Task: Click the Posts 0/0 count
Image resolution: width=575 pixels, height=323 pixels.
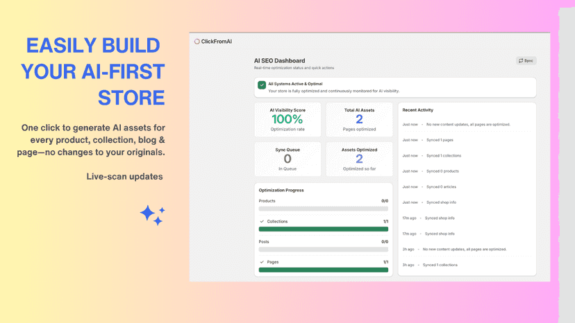Action: click(x=385, y=242)
